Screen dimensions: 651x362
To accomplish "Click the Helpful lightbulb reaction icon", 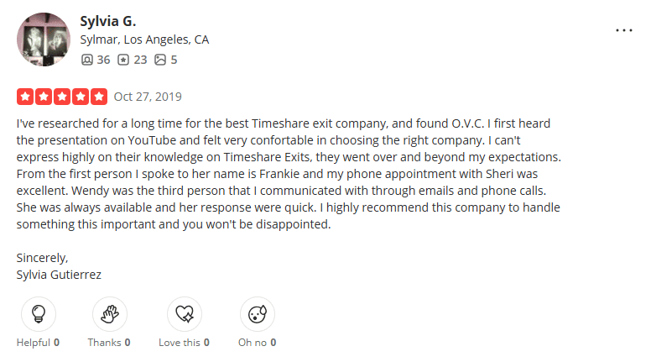I will (x=38, y=314).
